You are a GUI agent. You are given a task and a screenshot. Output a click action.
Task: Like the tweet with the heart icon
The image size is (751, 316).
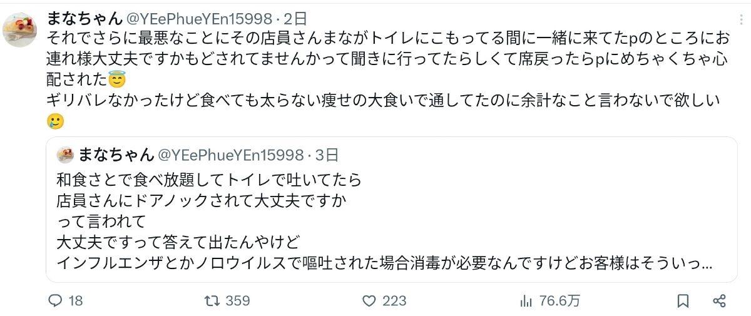pyautogui.click(x=369, y=301)
